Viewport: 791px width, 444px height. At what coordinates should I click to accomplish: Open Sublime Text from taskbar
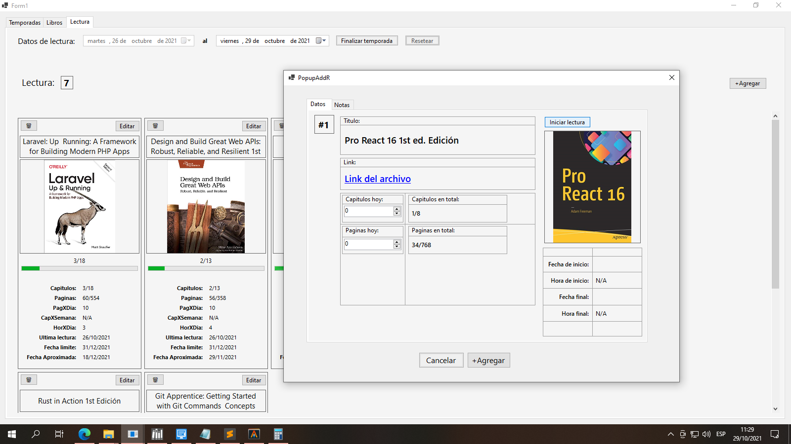[x=230, y=434]
